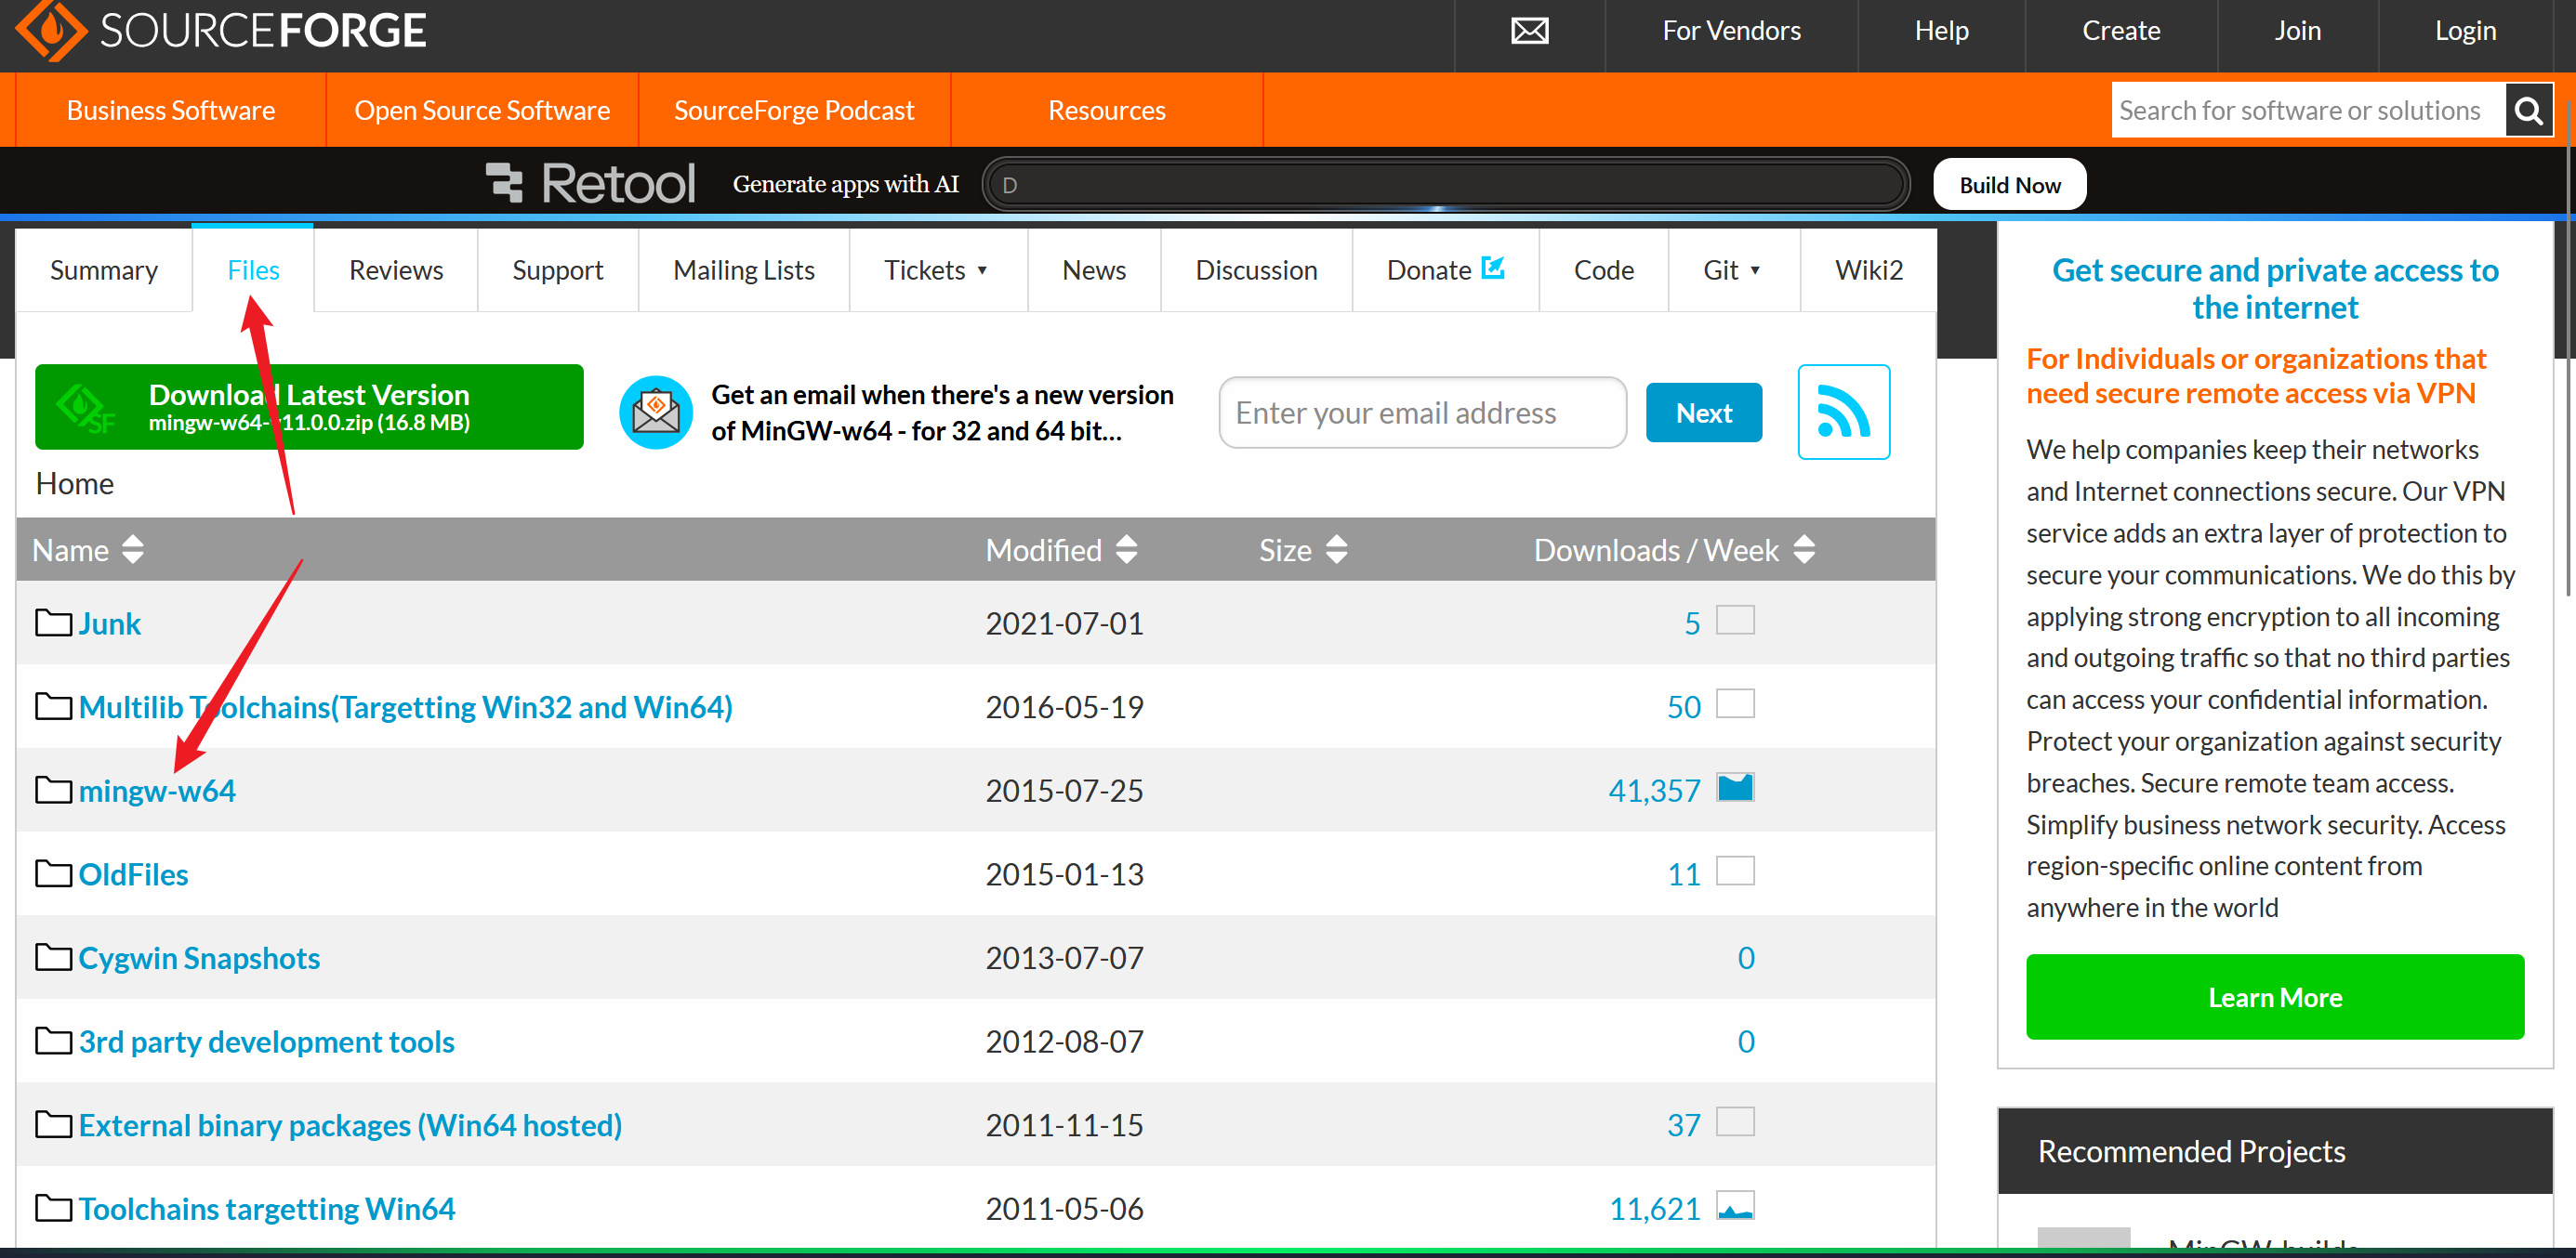Open Open Source Software menu

pyautogui.click(x=482, y=110)
